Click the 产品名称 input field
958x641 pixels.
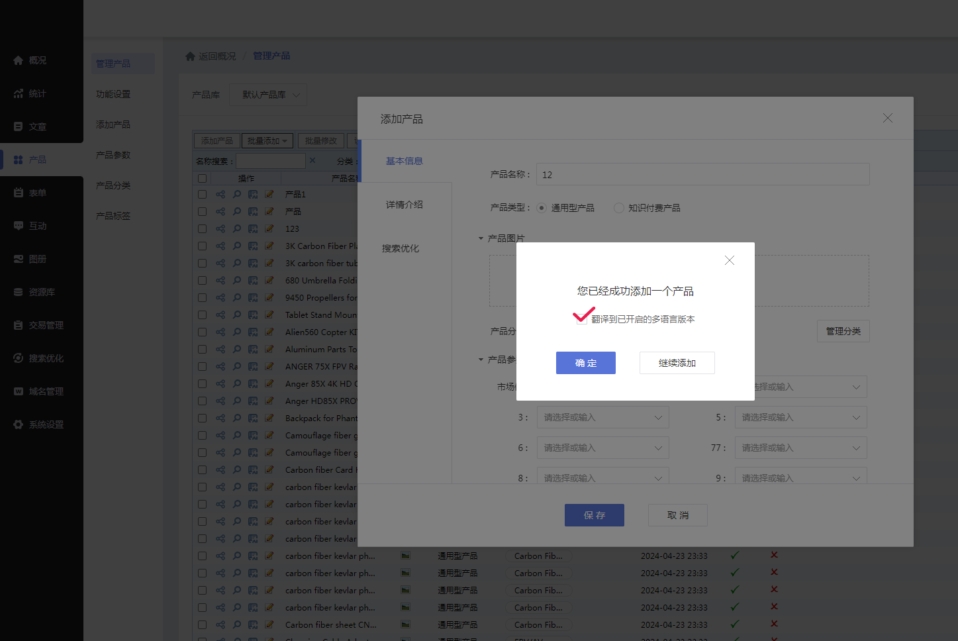(x=703, y=174)
